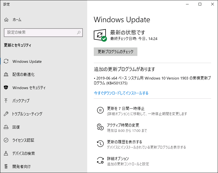Screen dimensions: 218x173
Task: Close the 設定 window
Action: (212, 4)
